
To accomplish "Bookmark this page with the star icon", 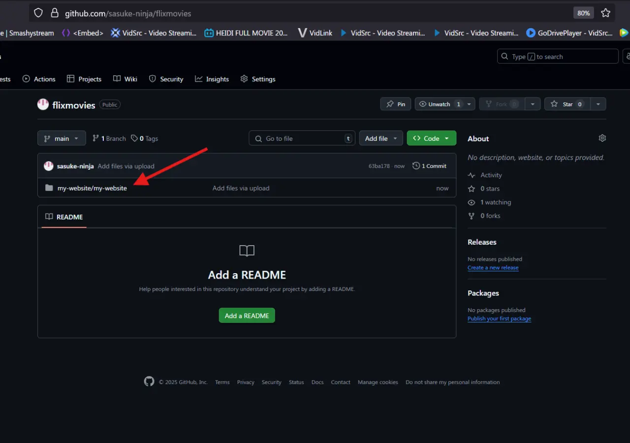I will 605,13.
